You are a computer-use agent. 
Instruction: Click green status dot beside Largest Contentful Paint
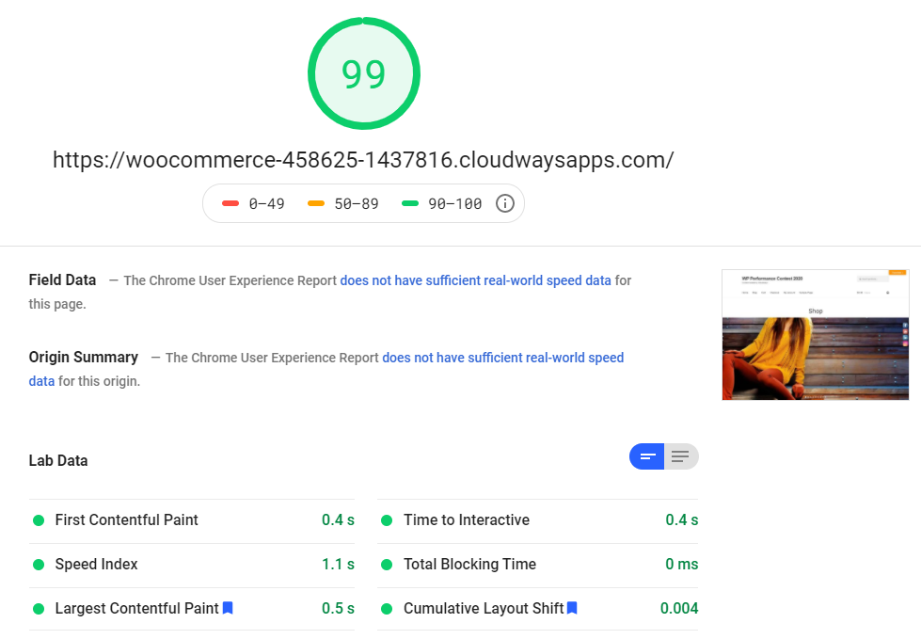pyautogui.click(x=39, y=609)
